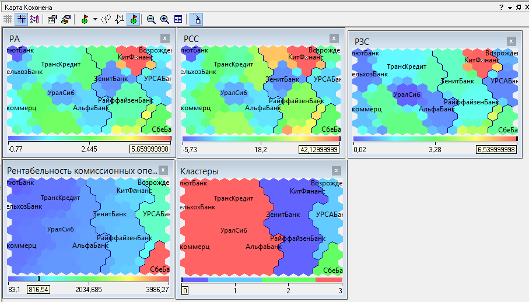Click the help question mark at top right
Viewport: 529px width, 302px height.
point(502,7)
